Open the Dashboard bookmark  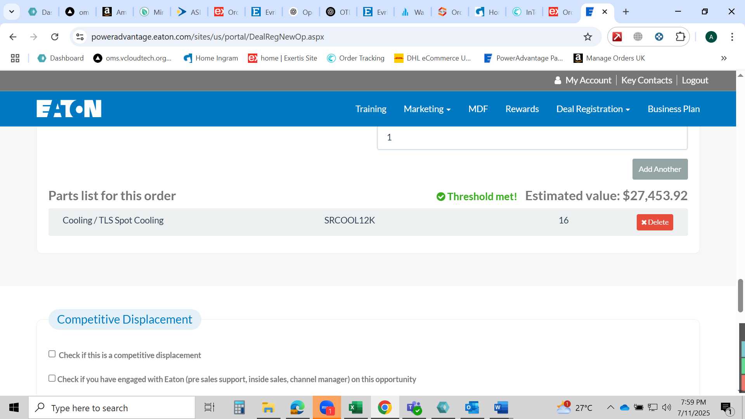pyautogui.click(x=61, y=58)
